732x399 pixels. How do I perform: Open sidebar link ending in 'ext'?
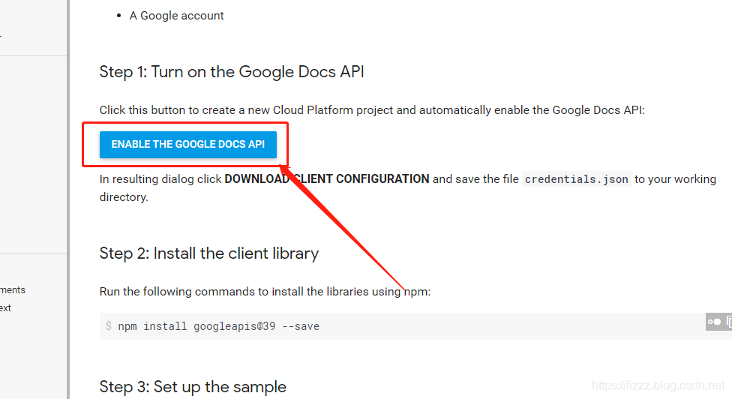tap(5, 308)
